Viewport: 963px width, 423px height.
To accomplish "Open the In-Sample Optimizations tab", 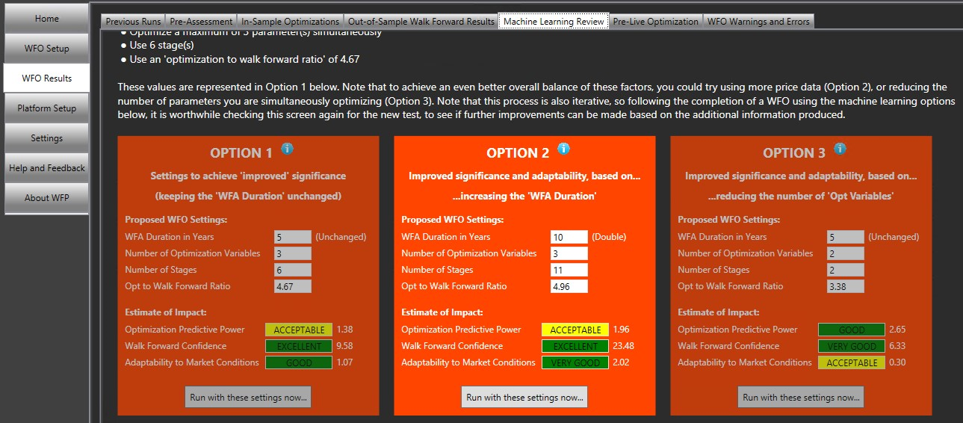I will (x=290, y=22).
